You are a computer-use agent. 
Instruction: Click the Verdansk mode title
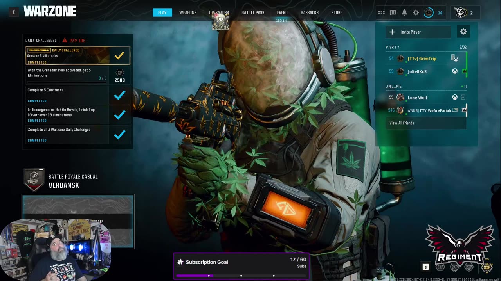64,185
